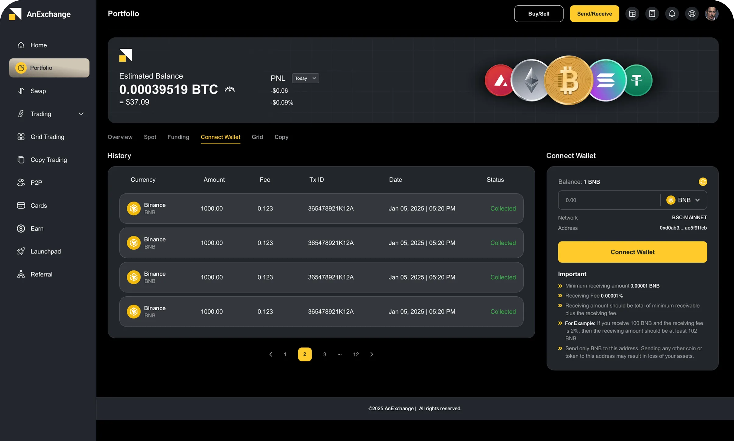Screen dimensions: 734x441
Task: Open the language globe selector
Action: [x=692, y=13]
